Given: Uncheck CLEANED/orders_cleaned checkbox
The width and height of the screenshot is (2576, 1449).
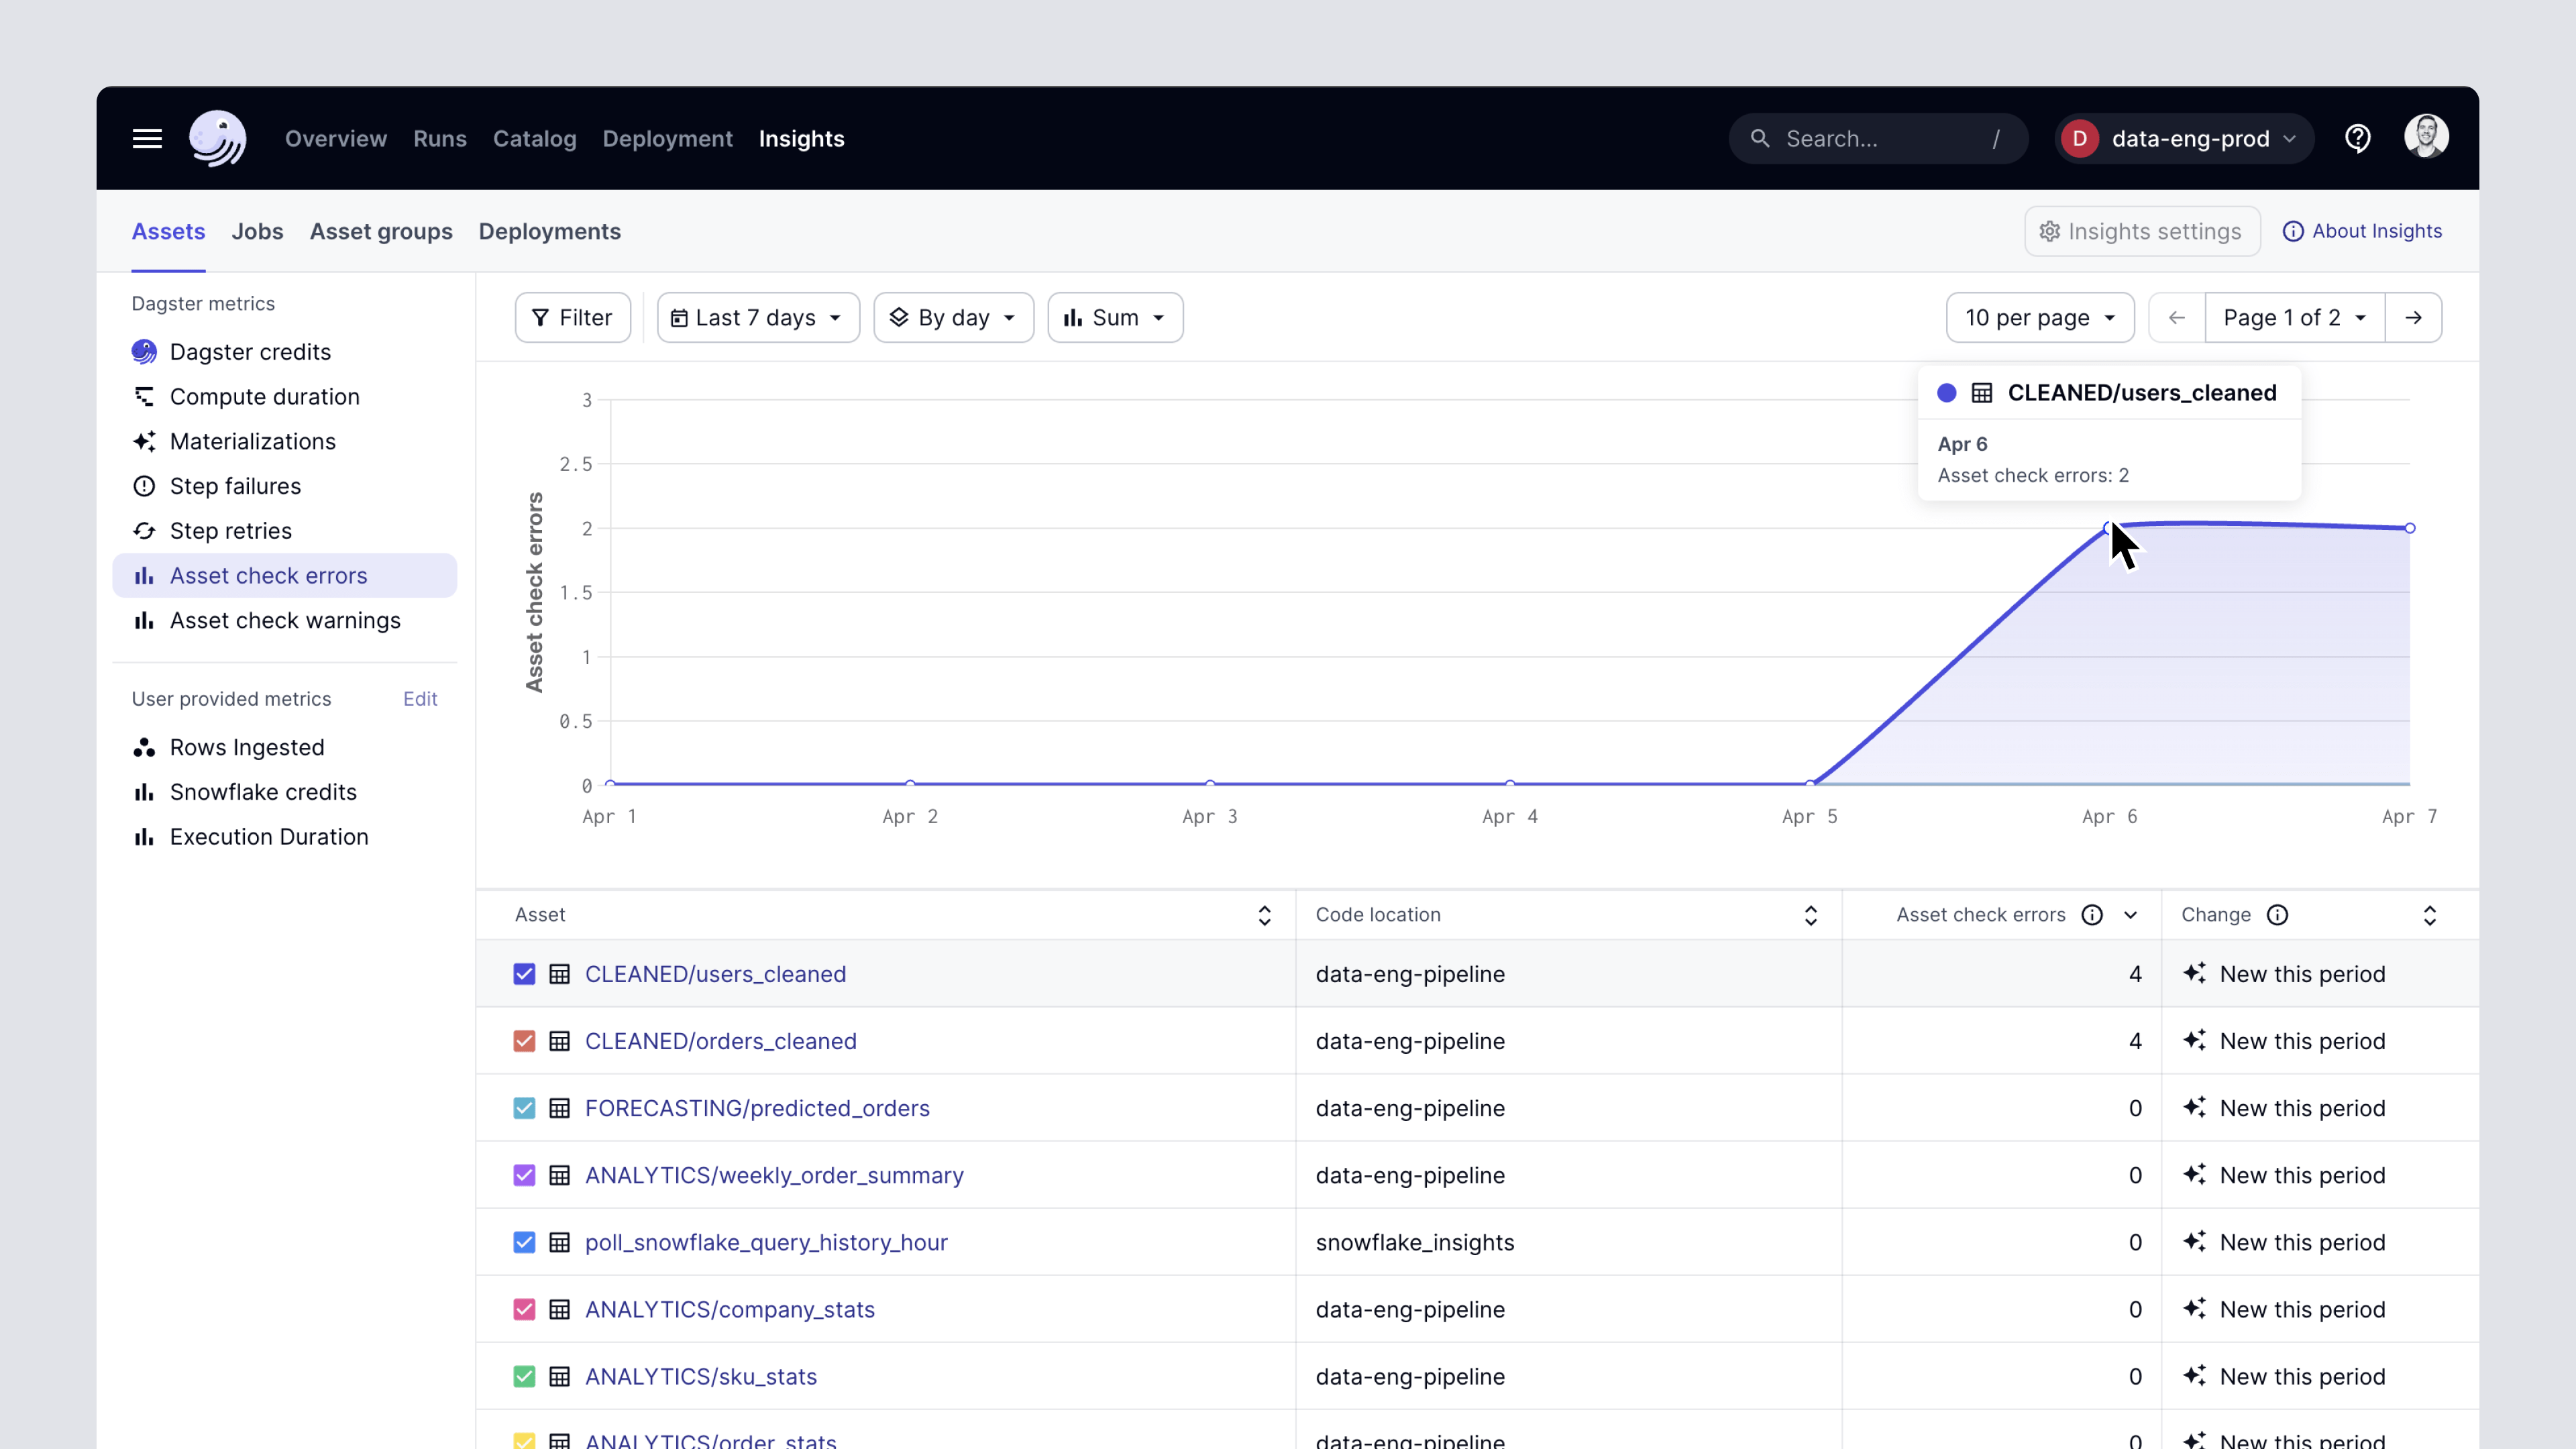Looking at the screenshot, I should pos(524,1041).
